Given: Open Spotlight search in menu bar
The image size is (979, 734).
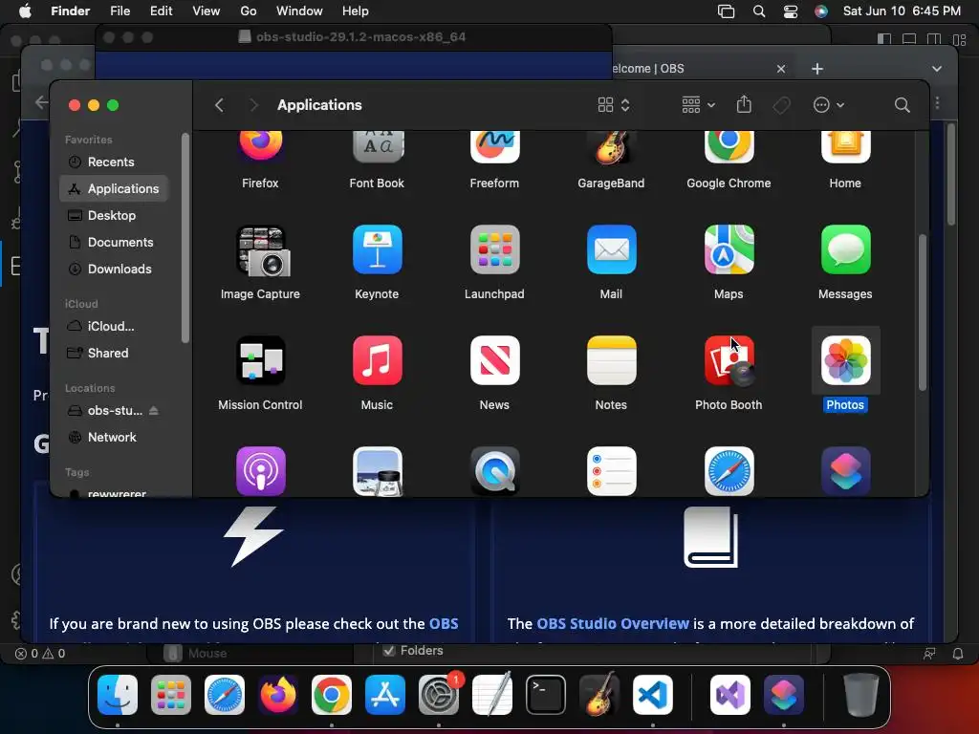Looking at the screenshot, I should click(758, 11).
